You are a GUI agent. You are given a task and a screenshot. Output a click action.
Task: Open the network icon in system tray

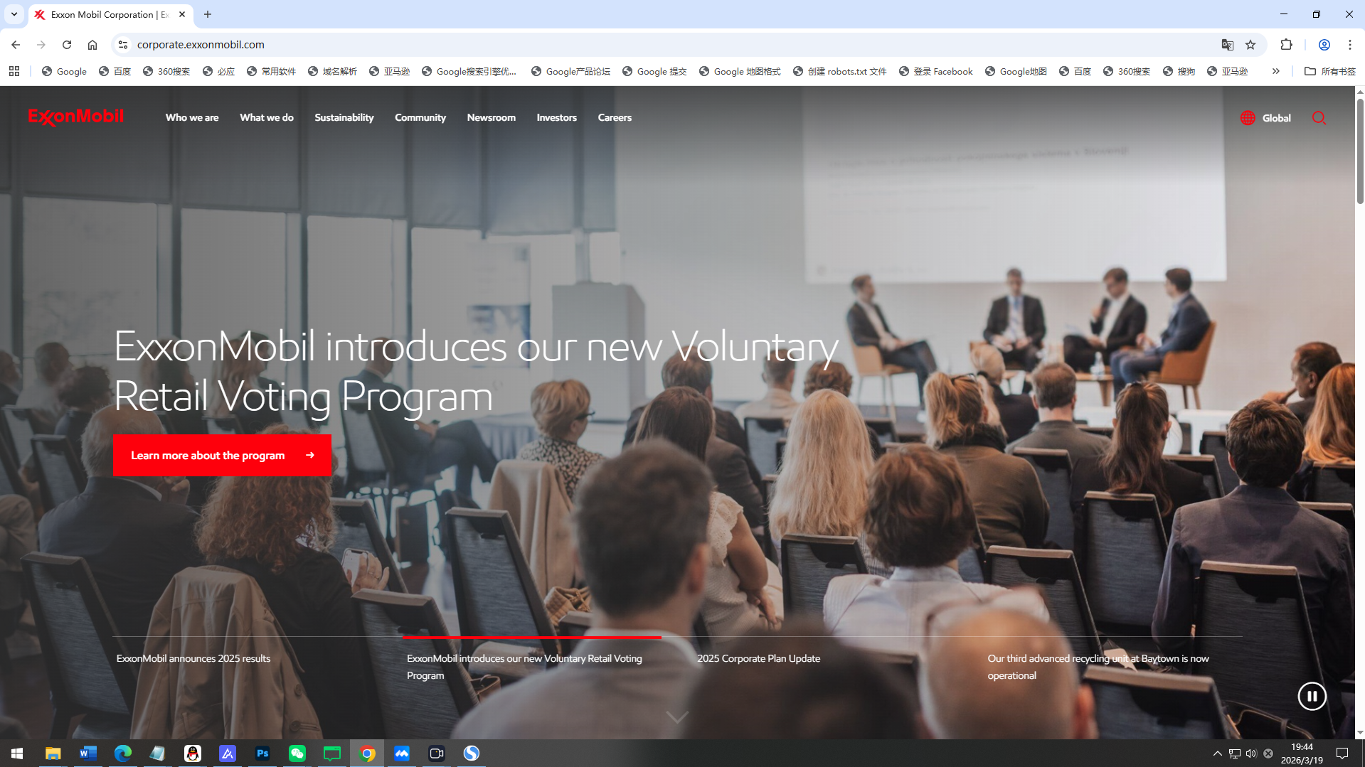pyautogui.click(x=1234, y=753)
